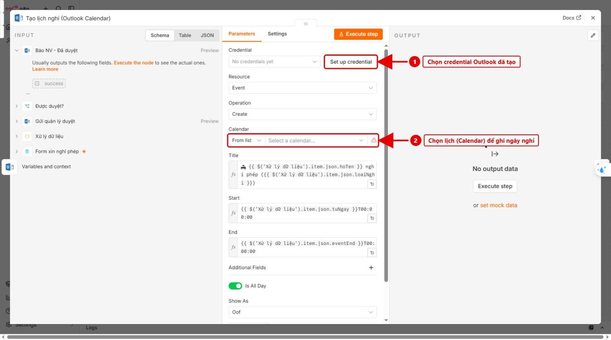The height and width of the screenshot is (340, 611).
Task: Click the Execute the node link
Action: pyautogui.click(x=133, y=63)
